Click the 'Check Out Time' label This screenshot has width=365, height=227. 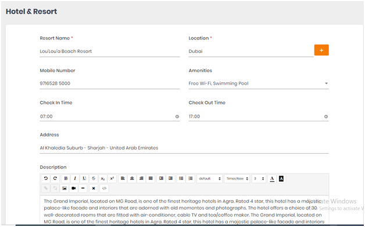207,103
